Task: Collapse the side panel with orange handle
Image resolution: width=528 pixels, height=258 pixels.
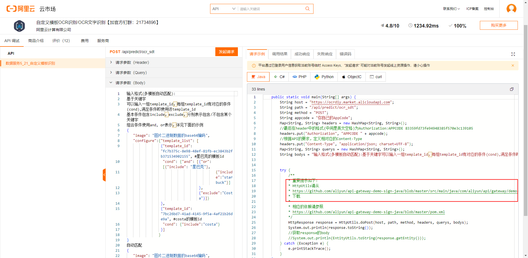Action: click(x=104, y=175)
